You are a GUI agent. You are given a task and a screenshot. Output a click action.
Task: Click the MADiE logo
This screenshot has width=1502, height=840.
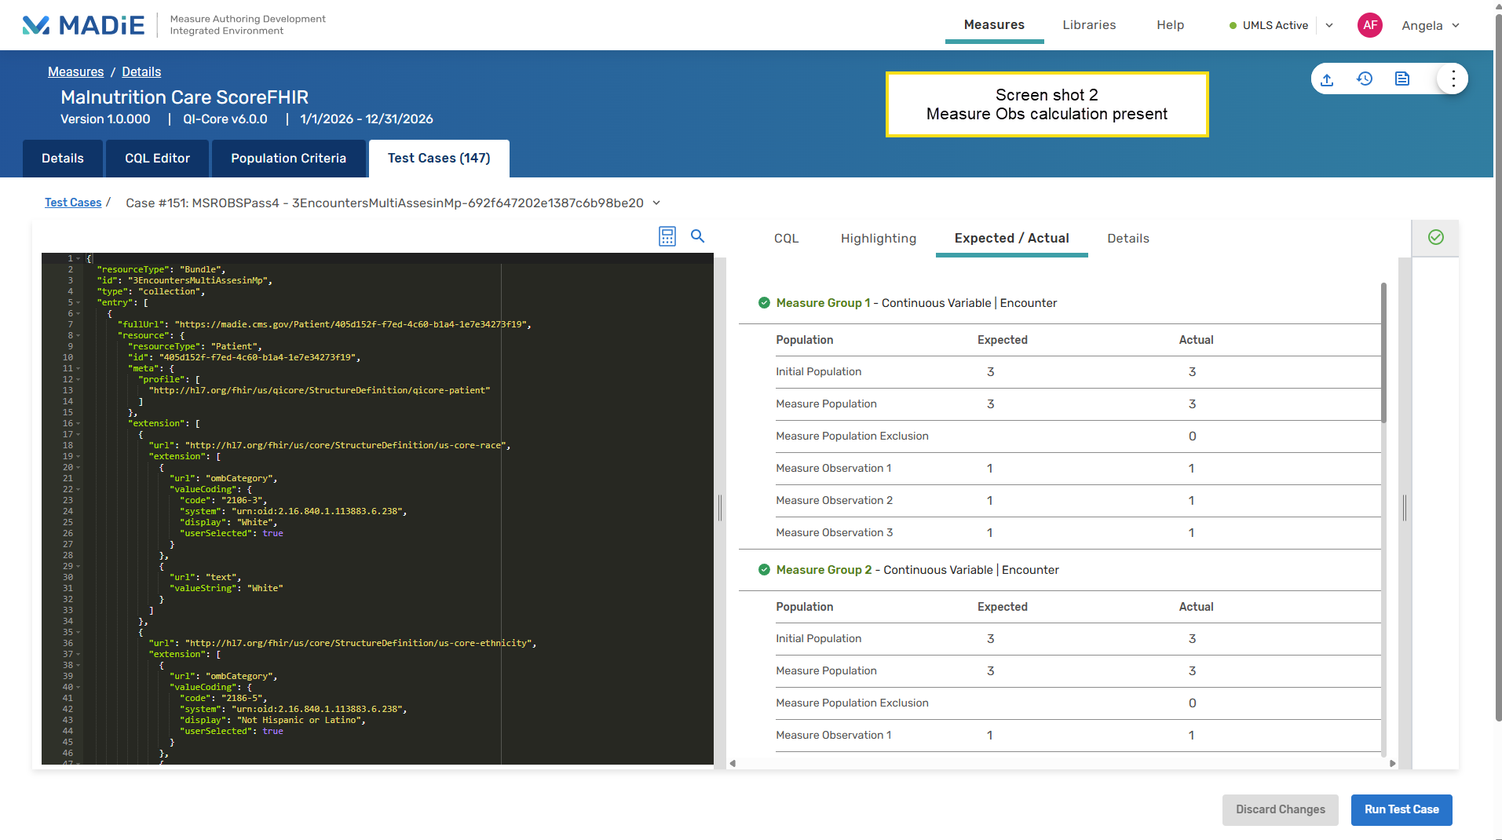83,25
